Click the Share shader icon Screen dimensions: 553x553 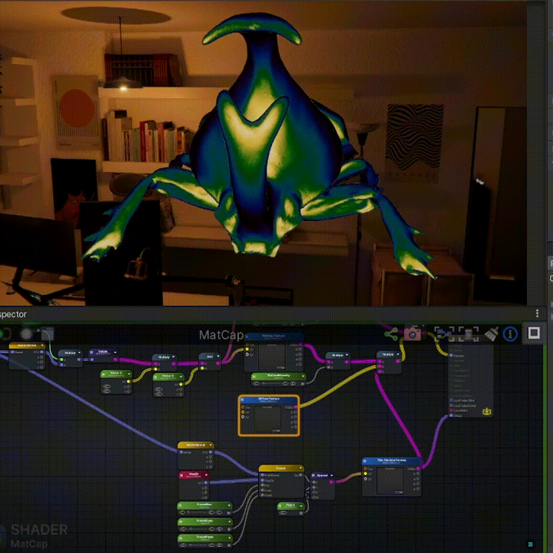coord(392,334)
